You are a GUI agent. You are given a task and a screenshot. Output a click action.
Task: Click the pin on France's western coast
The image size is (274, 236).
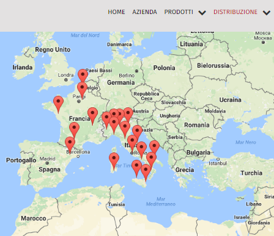point(58,104)
